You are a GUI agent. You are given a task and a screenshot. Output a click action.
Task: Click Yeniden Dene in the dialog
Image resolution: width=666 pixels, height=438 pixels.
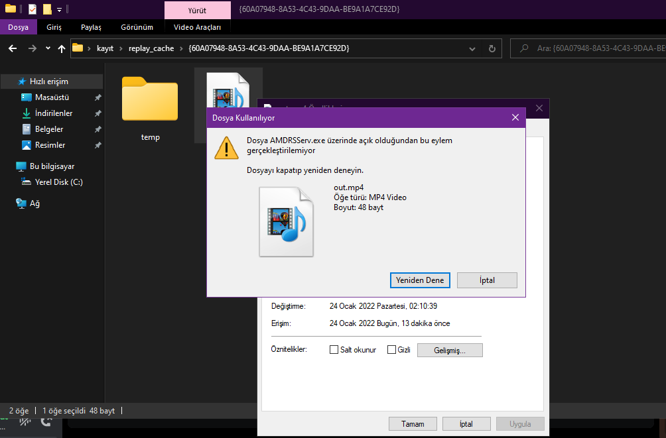click(420, 280)
